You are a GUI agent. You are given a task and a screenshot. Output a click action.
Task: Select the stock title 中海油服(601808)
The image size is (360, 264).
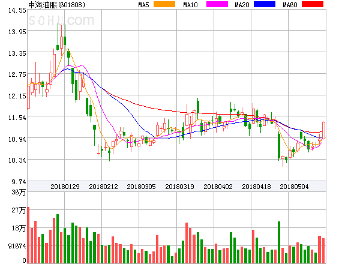coord(56,5)
